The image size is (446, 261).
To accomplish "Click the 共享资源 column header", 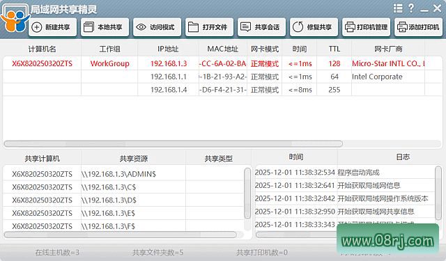I will pyautogui.click(x=133, y=159).
